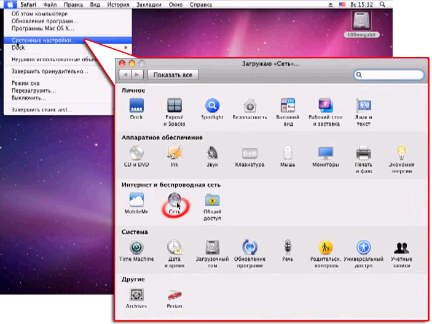Open the История menu
The width and height of the screenshot is (432, 324).
pyautogui.click(x=118, y=5)
